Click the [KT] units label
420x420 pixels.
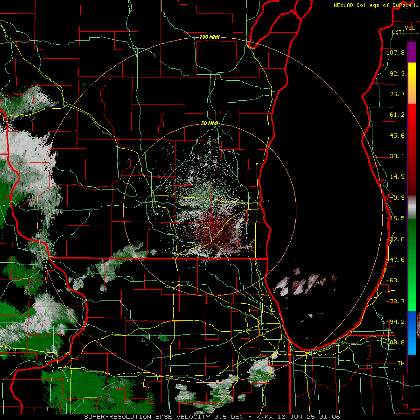[399, 32]
